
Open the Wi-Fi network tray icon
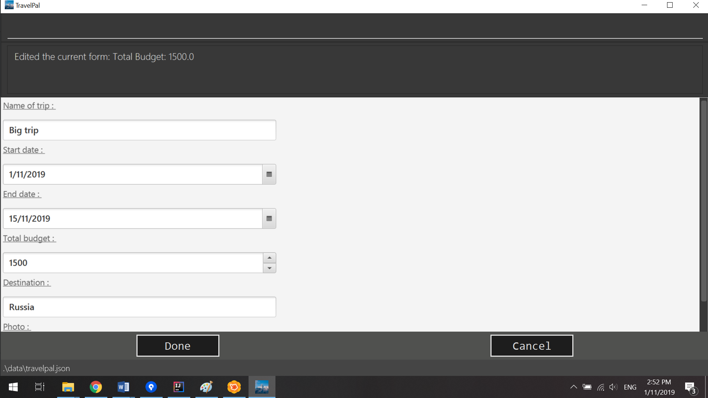601,387
